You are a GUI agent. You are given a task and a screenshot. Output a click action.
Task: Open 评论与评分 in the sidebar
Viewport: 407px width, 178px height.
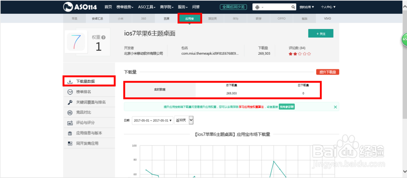click(89, 122)
